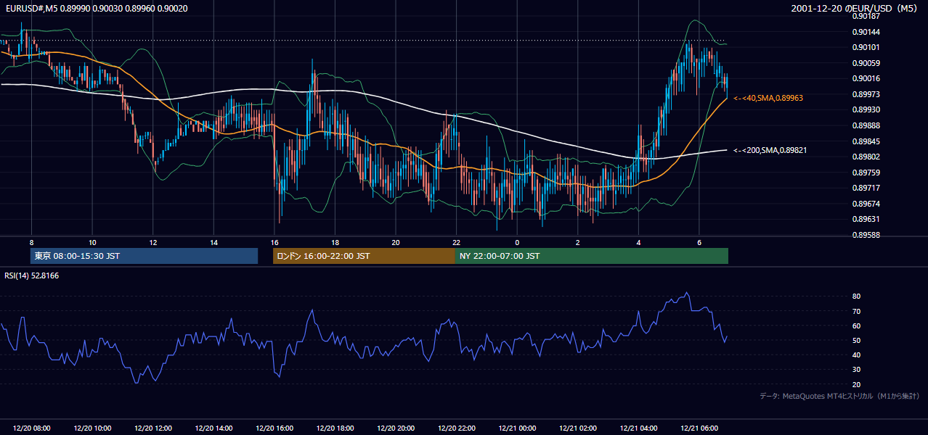Click the '2001-12-20 のEUR/USD (M5)' chart title
This screenshot has width=928, height=435.
(855, 8)
